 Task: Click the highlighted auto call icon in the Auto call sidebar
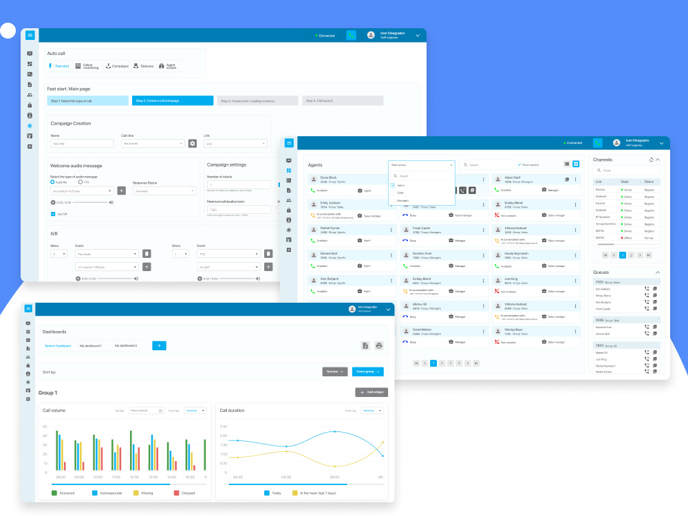[30, 126]
